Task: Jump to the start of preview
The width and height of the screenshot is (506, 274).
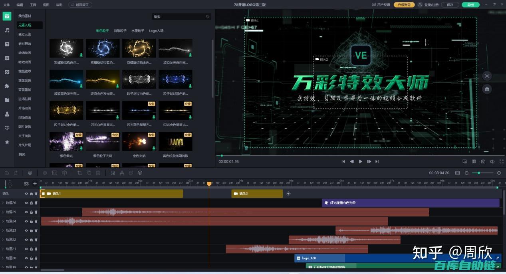Action: (343, 161)
